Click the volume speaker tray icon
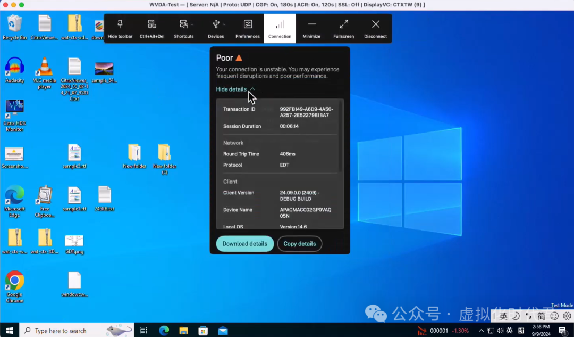 [500, 331]
